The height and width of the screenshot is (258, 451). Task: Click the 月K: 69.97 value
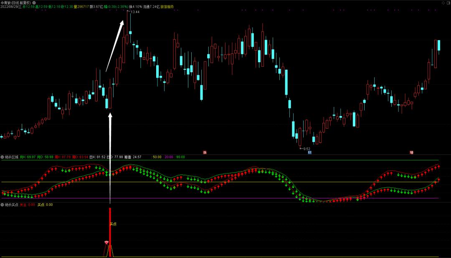coord(28,157)
